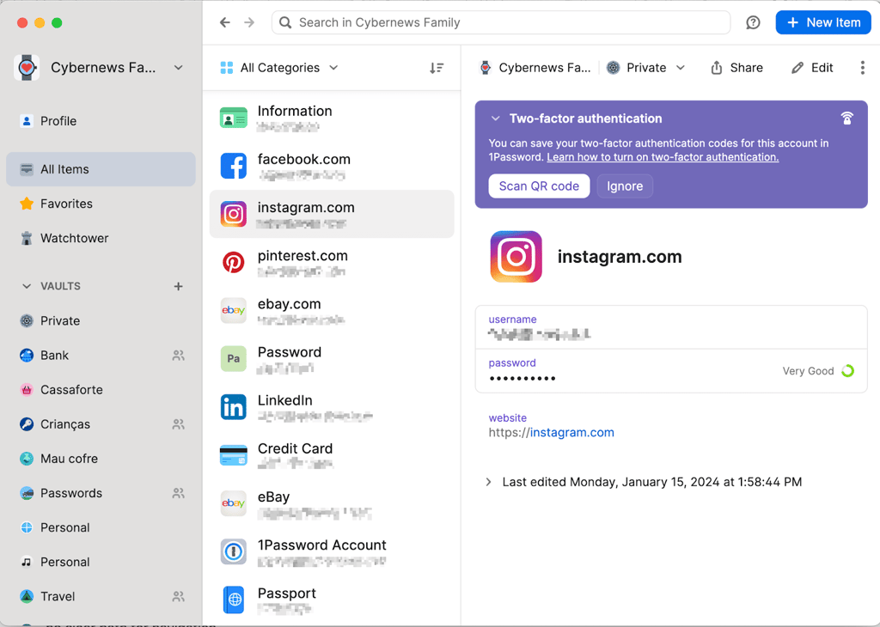Select All Items in the sidebar
This screenshot has height=627, width=880.
[101, 169]
